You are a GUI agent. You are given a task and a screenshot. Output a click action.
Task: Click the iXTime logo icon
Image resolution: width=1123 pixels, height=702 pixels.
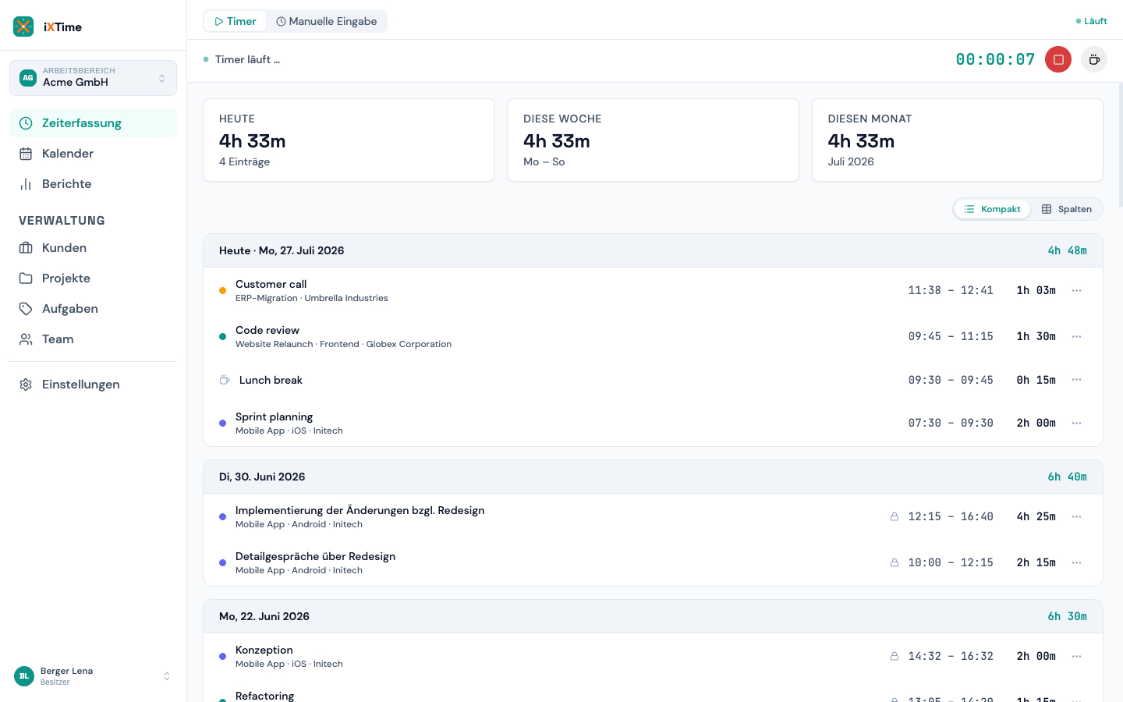pyautogui.click(x=23, y=27)
